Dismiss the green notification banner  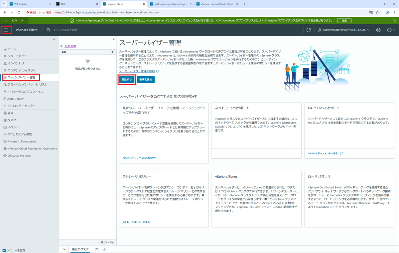coord(395,20)
